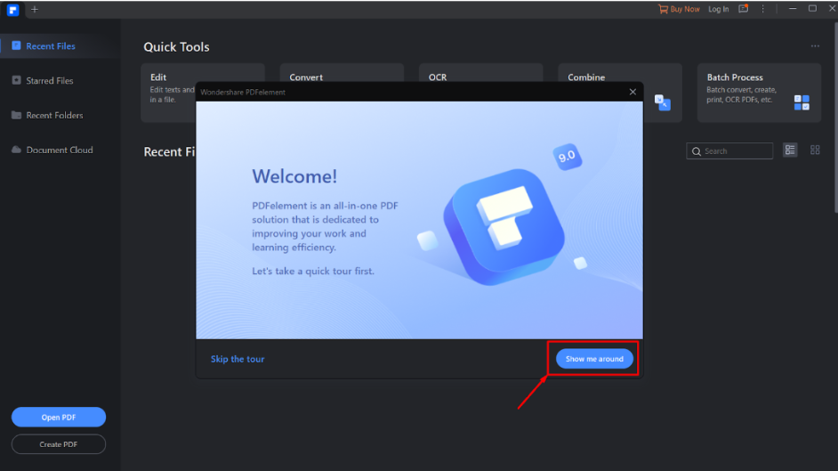Image resolution: width=838 pixels, height=471 pixels.
Task: Click the Buy Now cart link
Action: 679,9
